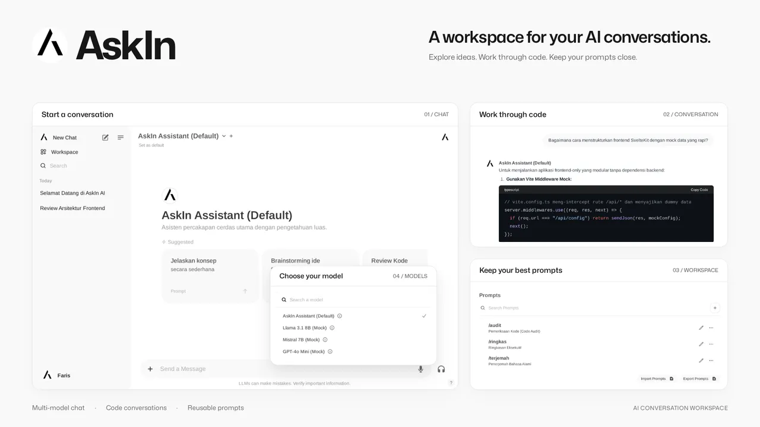
Task: Click the new chat compose pencil icon
Action: click(105, 138)
